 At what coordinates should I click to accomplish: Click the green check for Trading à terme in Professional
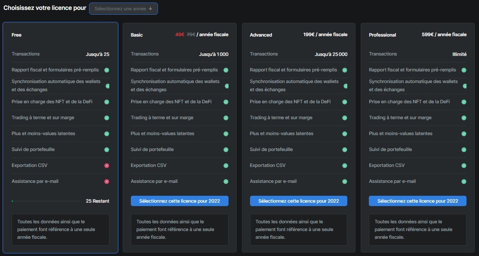pos(464,118)
